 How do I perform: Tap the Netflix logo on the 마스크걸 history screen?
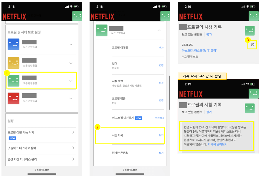click(191, 16)
